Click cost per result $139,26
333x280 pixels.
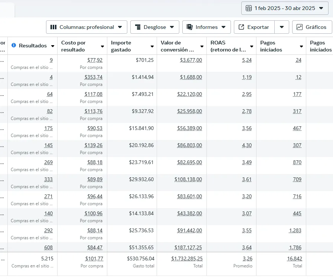[x=94, y=146]
